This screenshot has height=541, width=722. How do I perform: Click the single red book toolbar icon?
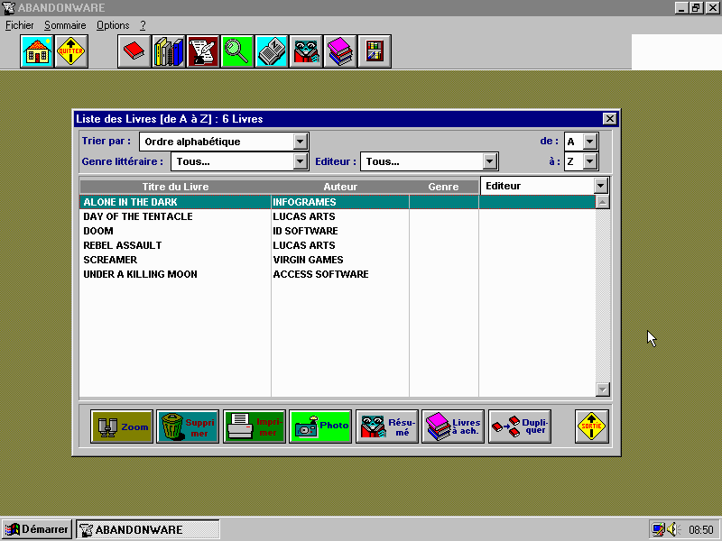[134, 52]
